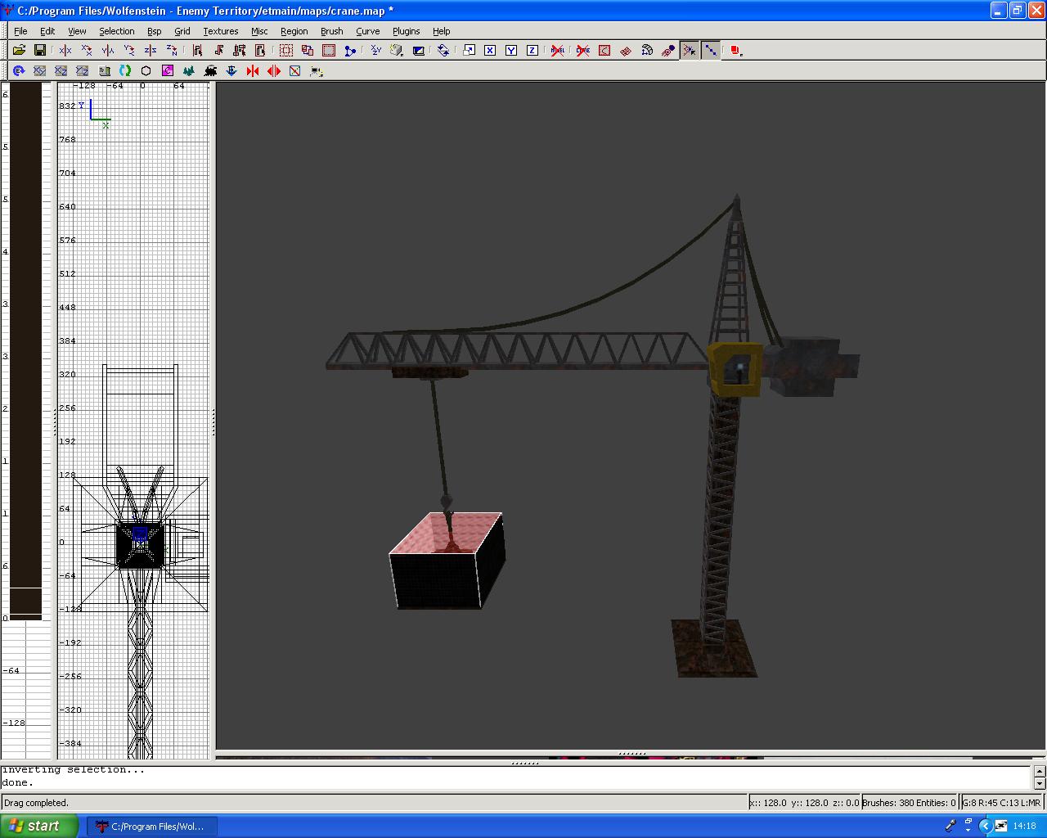Click the 'Drag completed.' status text
The width and height of the screenshot is (1047, 838).
(37, 803)
